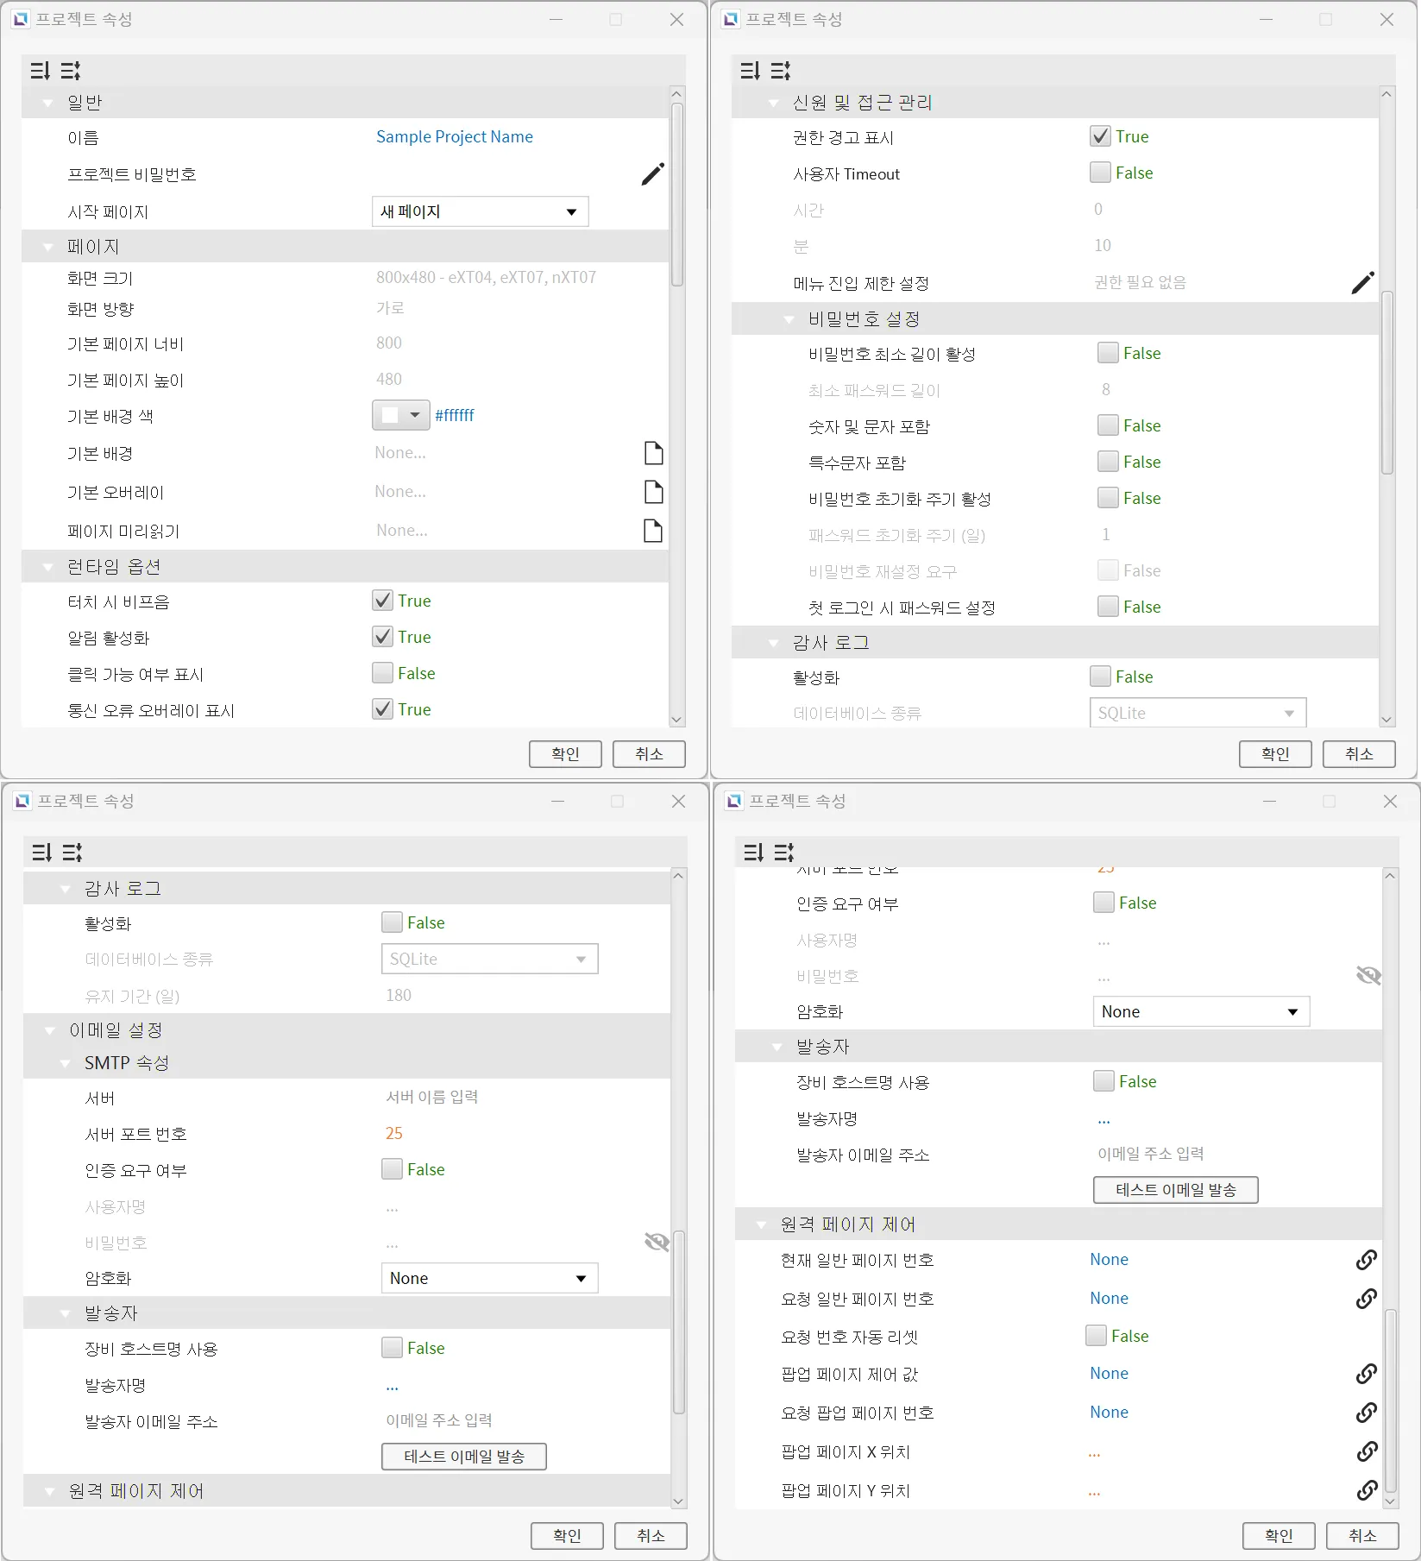This screenshot has width=1421, height=1561.
Task: Click 확인 in the 신원 및 접근 관리 window
Action: (x=1274, y=754)
